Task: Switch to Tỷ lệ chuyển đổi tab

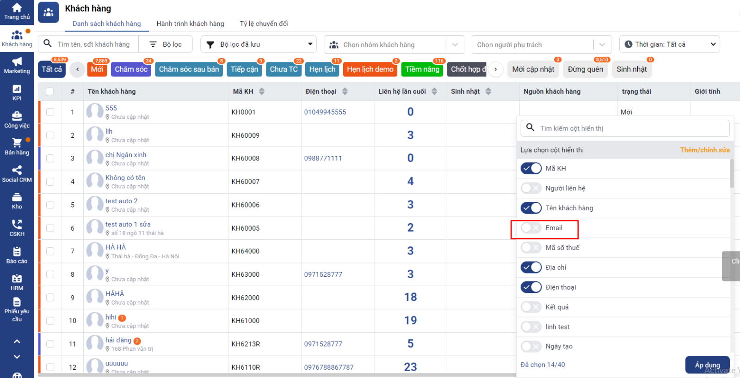Action: tap(264, 24)
